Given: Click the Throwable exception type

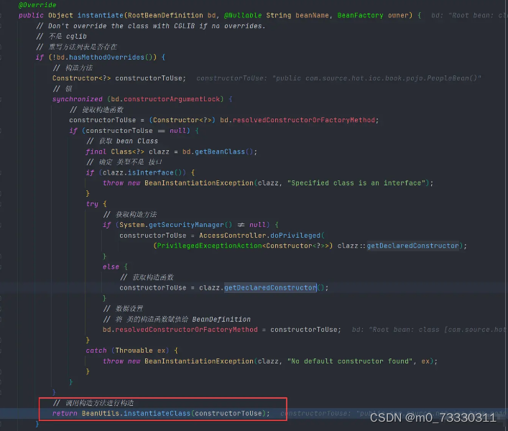Looking at the screenshot, I should pyautogui.click(x=134, y=351).
